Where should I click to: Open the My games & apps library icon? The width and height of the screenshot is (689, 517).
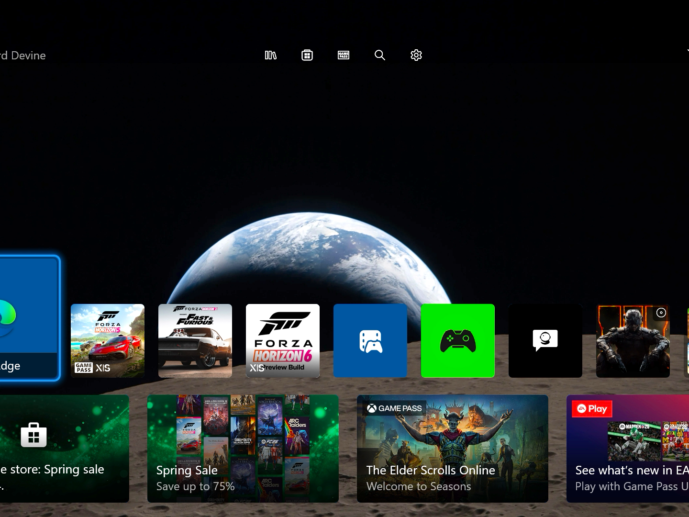[x=271, y=55]
